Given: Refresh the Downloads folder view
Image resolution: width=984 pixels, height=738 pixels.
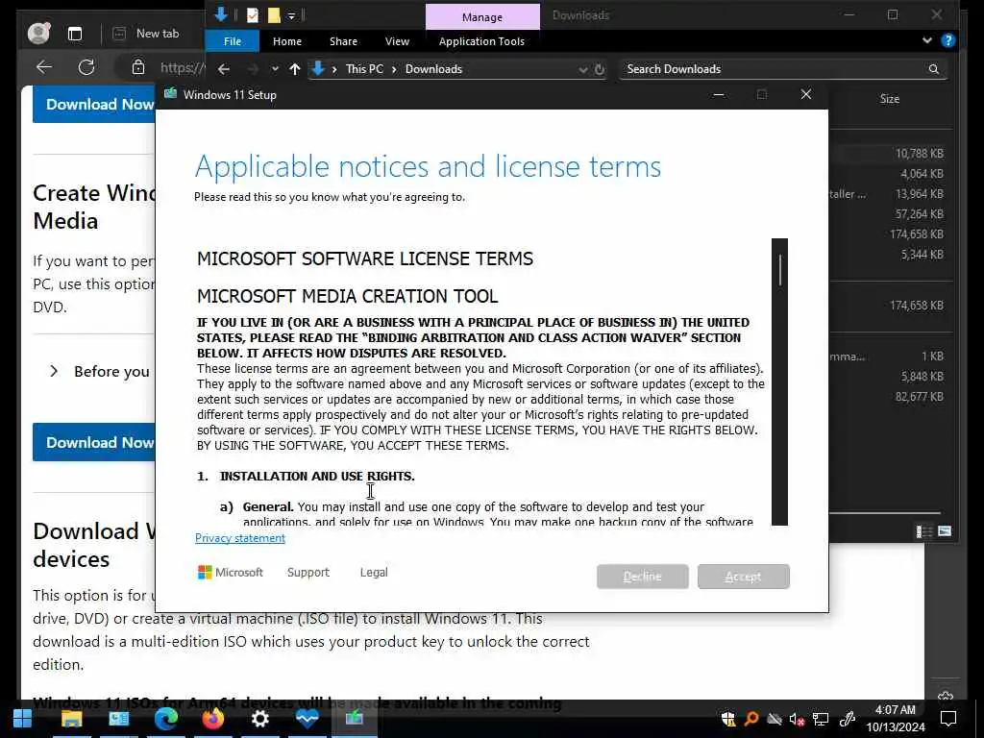Looking at the screenshot, I should [x=600, y=69].
